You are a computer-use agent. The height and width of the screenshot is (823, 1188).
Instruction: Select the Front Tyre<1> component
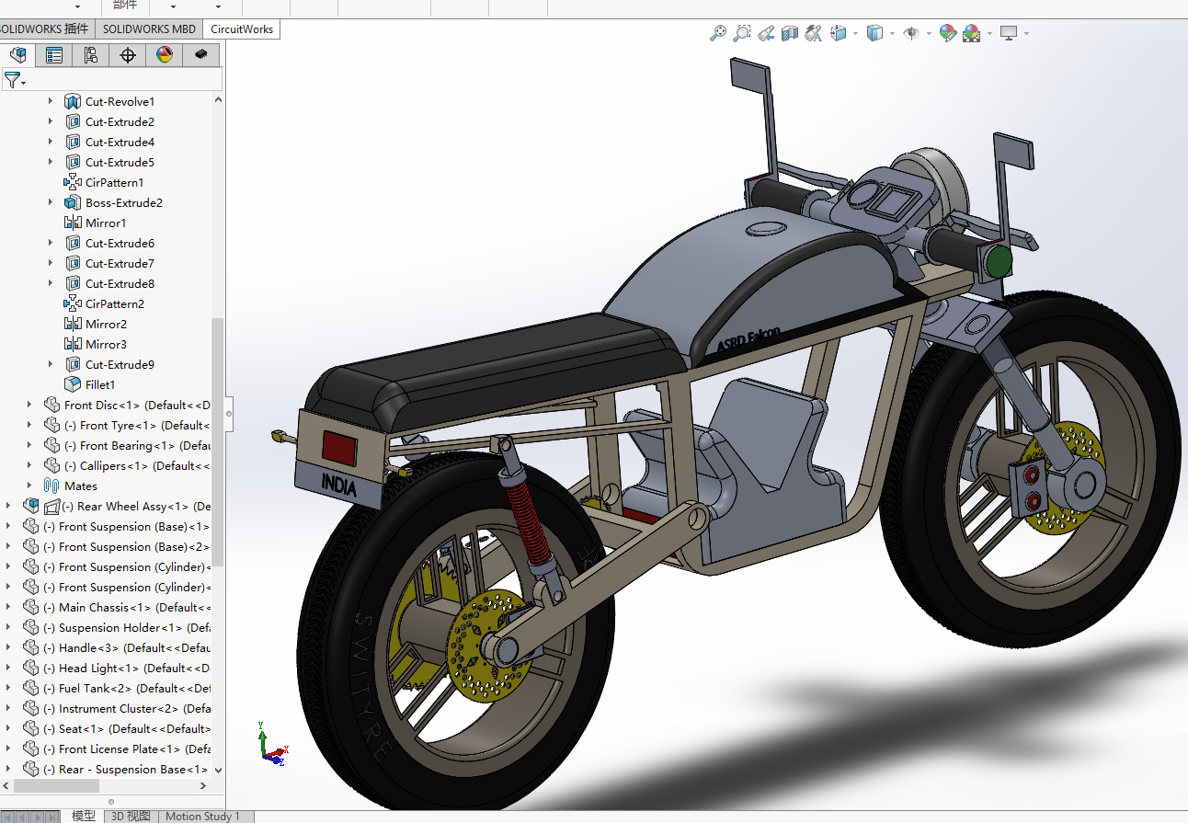(x=137, y=425)
